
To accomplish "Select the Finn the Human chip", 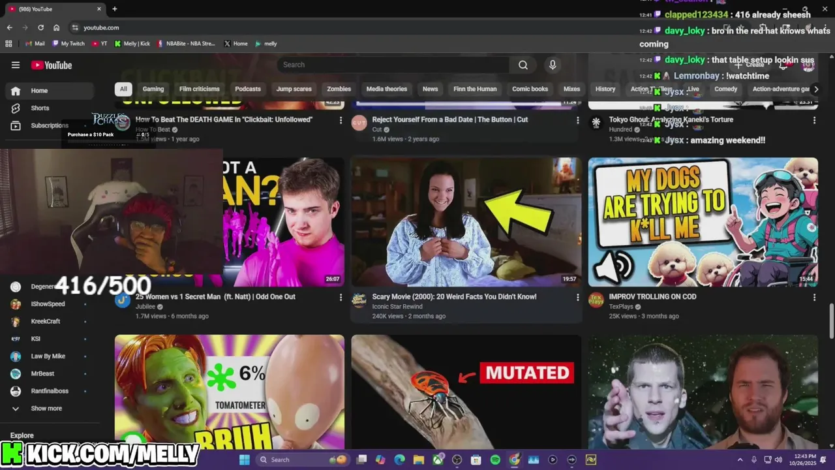I will (x=475, y=89).
